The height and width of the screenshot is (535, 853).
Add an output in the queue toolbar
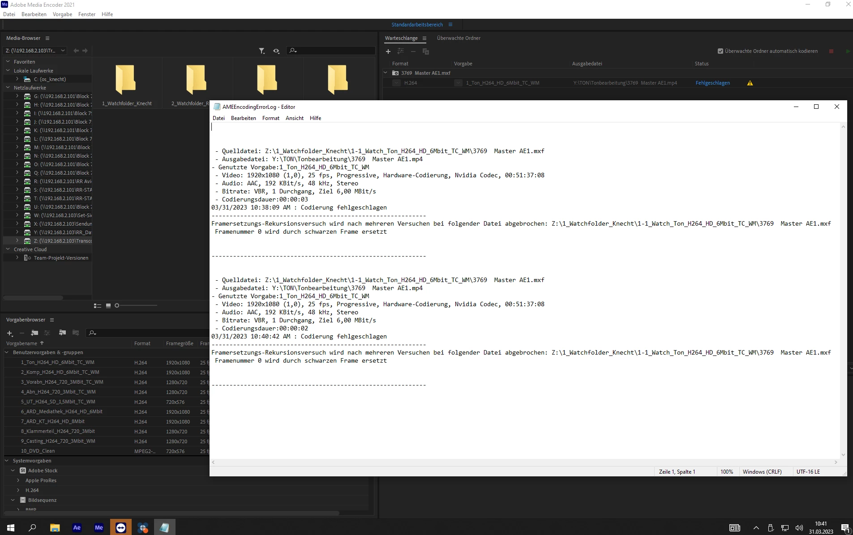[401, 51]
